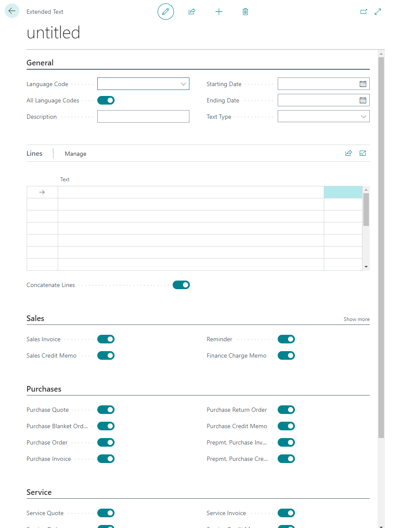Image resolution: width=412 pixels, height=528 pixels.
Task: Click the pencil edit icon
Action: pos(166,12)
